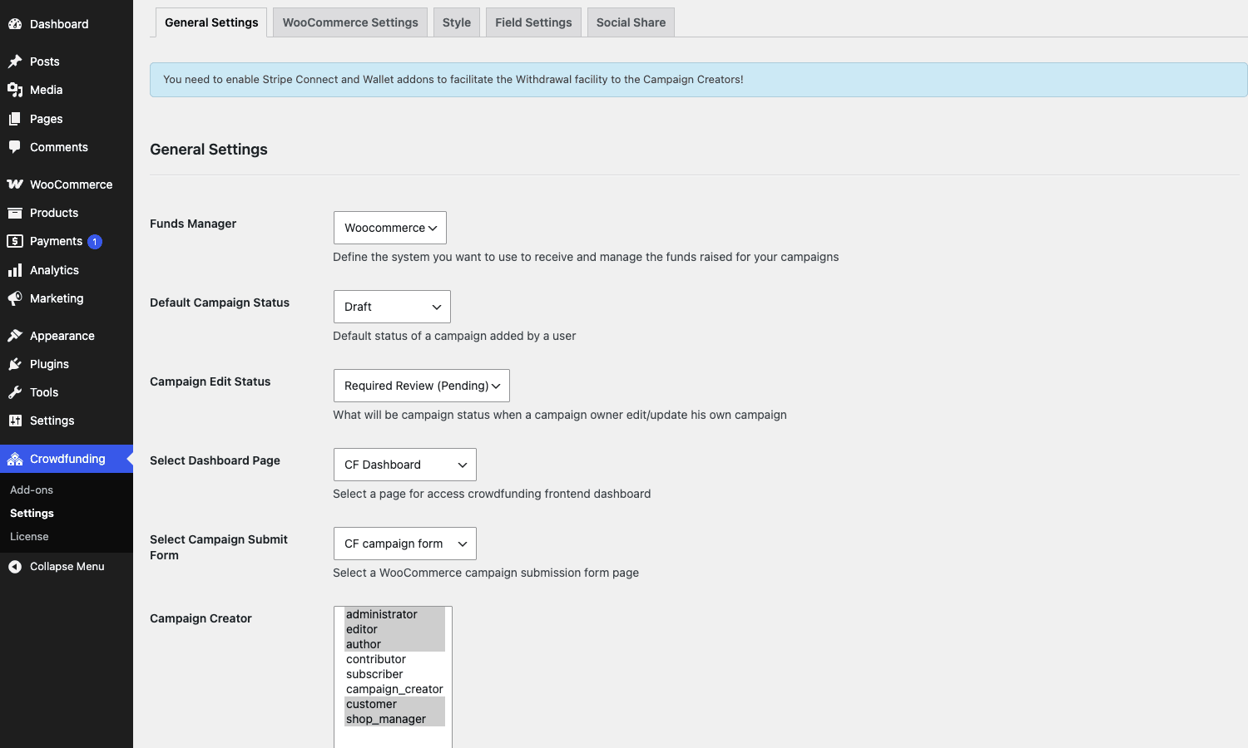
Task: Open the Funds Manager dropdown
Action: pos(390,228)
